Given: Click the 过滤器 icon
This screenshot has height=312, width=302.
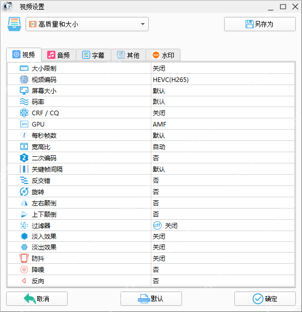Looking at the screenshot, I should click(24, 225).
